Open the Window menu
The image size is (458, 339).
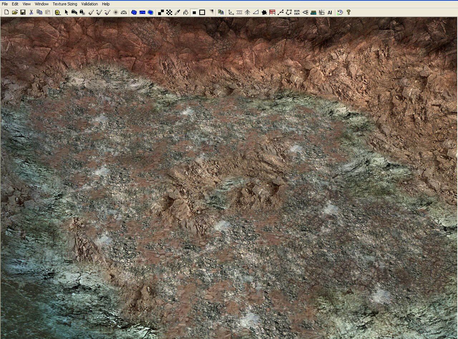click(x=42, y=4)
